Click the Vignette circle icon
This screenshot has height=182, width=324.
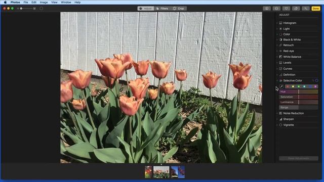[x=280, y=125]
